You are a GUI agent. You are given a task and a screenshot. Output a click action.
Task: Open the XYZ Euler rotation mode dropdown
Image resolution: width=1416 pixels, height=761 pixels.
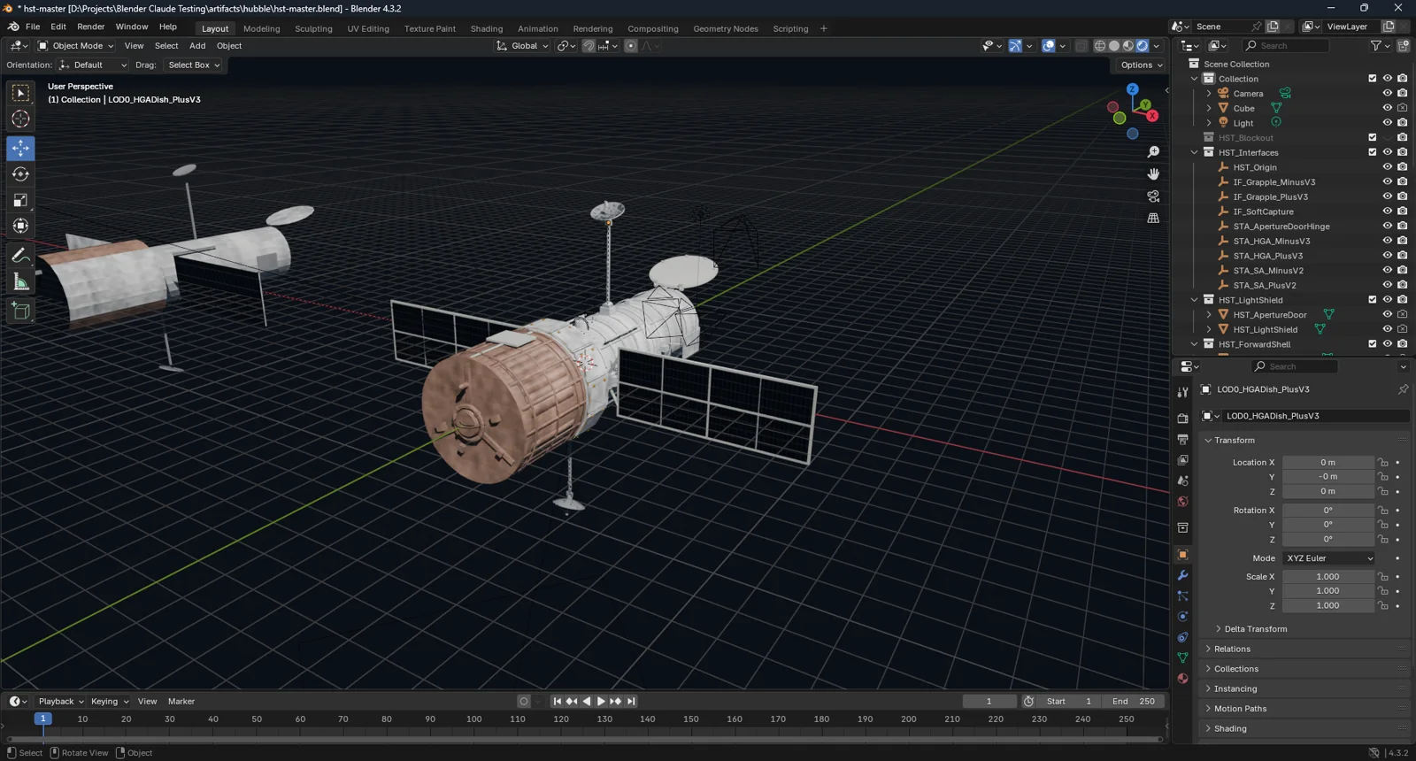[x=1329, y=558]
